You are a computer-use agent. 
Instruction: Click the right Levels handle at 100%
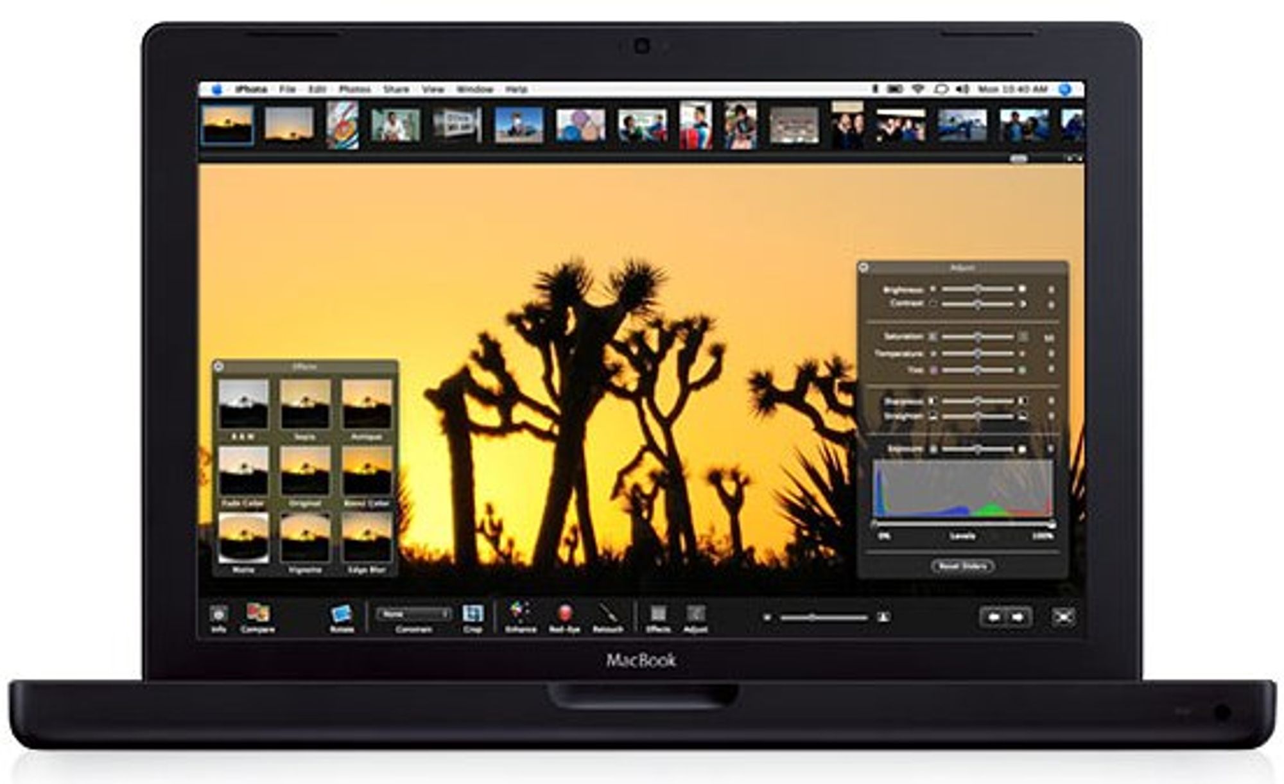pos(1052,525)
